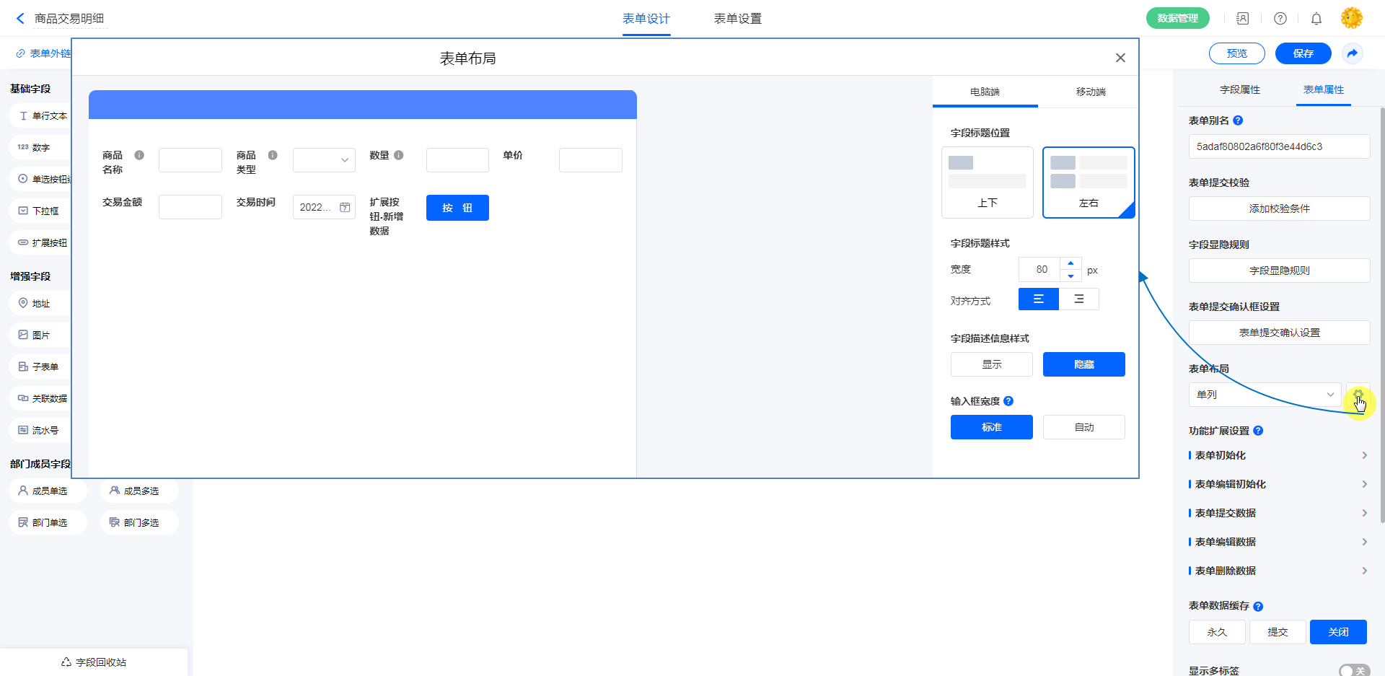The width and height of the screenshot is (1385, 676).
Task: Open the user avatar menu
Action: 1351,18
